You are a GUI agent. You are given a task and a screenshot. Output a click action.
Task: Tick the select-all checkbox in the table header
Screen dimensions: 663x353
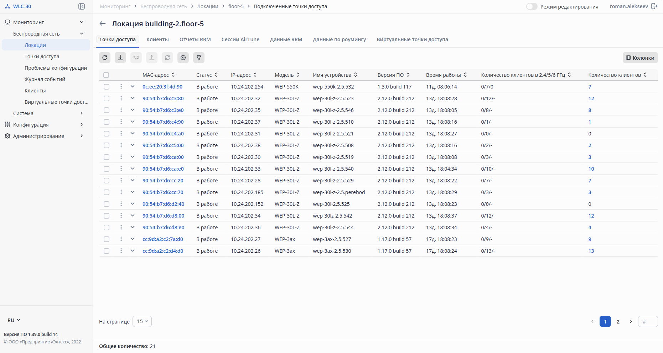pos(106,75)
